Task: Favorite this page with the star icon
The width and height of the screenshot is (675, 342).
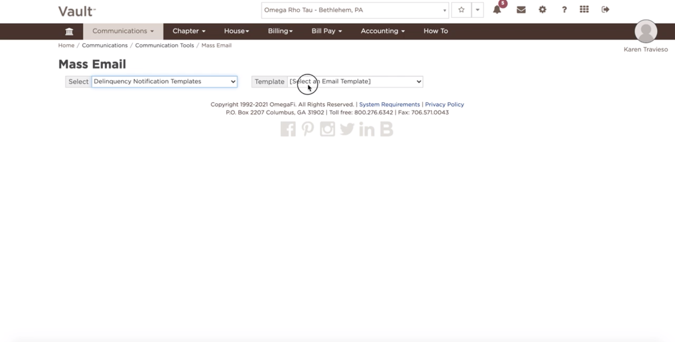Action: (x=461, y=10)
